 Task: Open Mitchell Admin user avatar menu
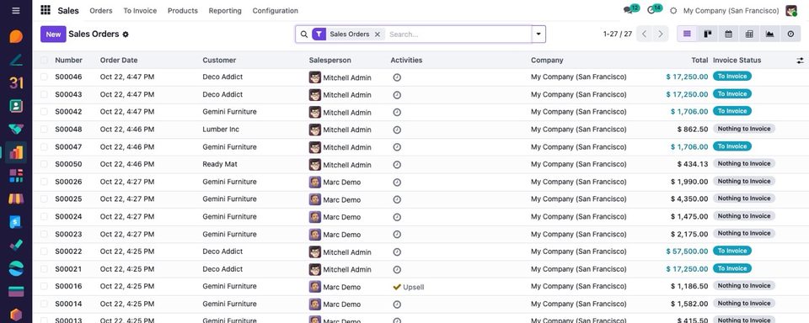pos(791,10)
